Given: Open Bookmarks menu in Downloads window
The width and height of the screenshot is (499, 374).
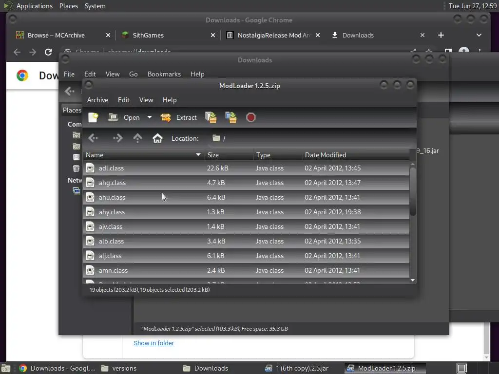Looking at the screenshot, I should point(164,74).
